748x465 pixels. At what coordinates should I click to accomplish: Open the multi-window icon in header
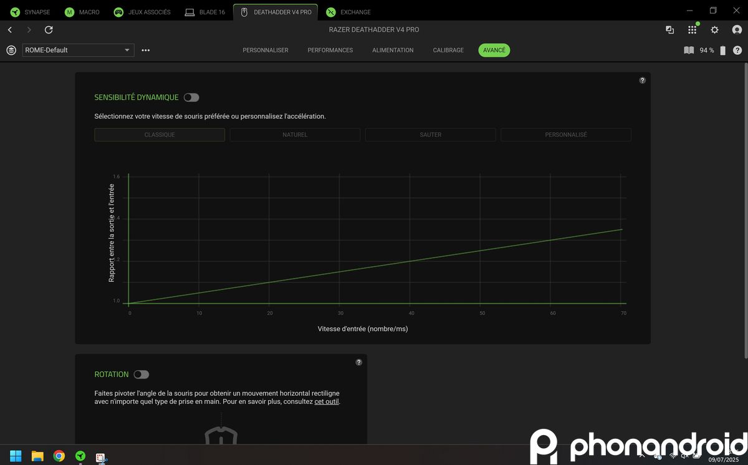(669, 30)
